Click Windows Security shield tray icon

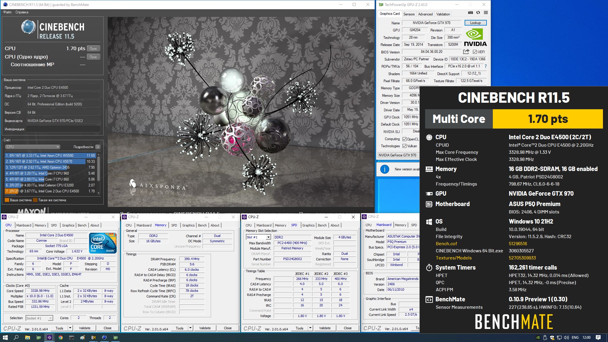552,338
